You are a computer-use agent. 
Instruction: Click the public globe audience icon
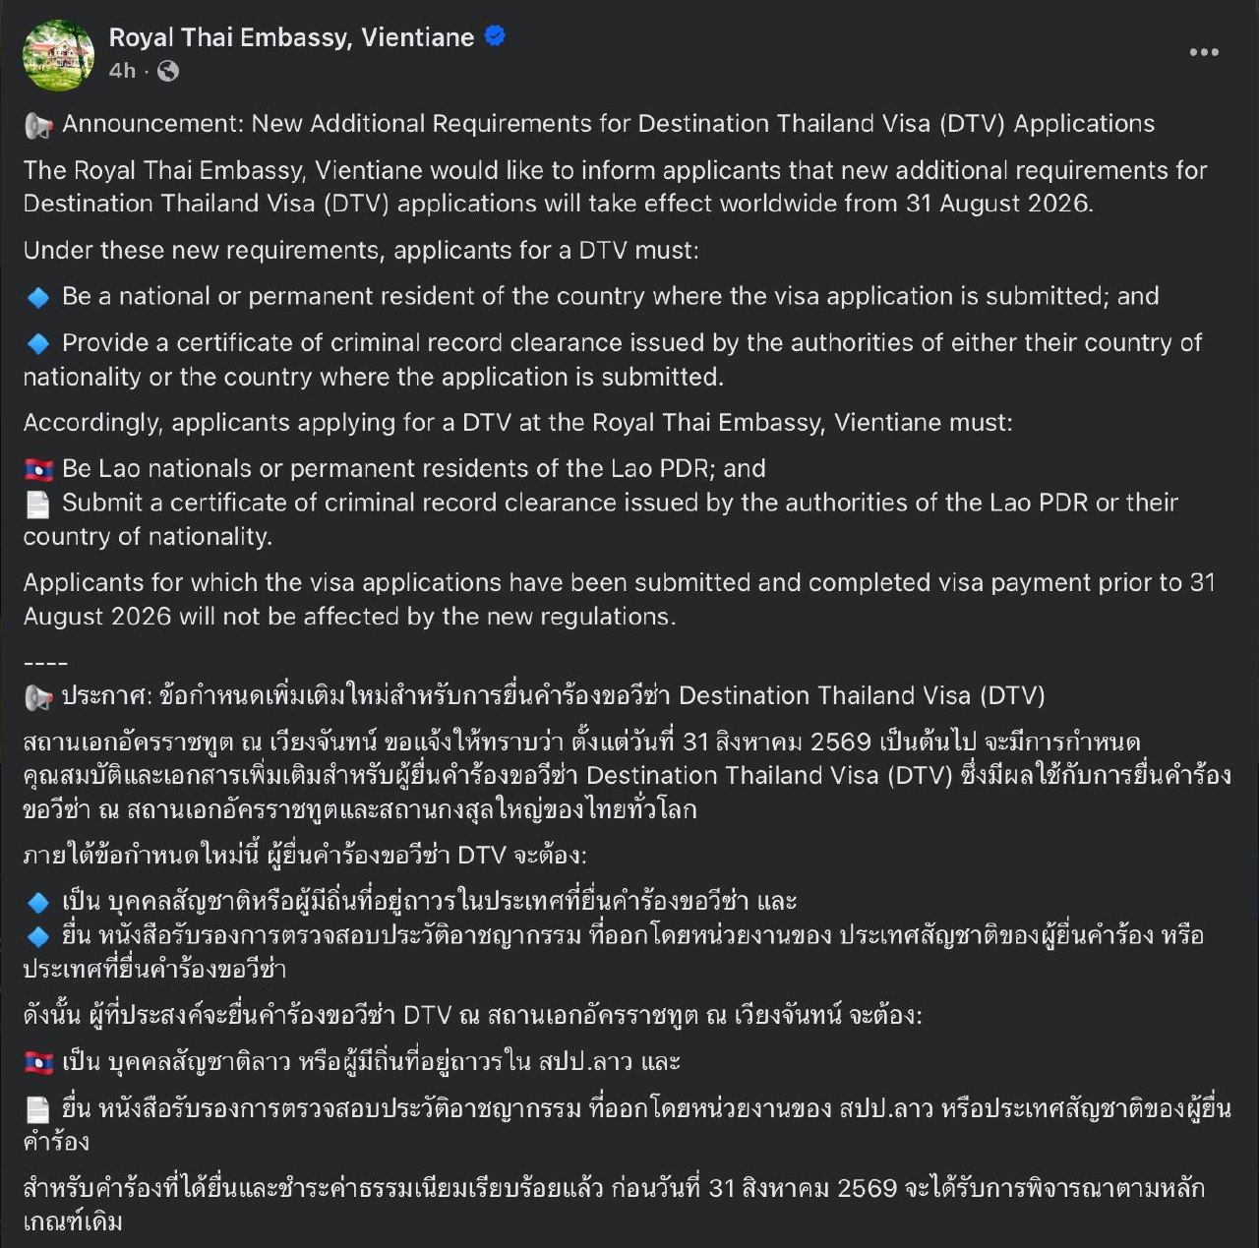pyautogui.click(x=168, y=71)
